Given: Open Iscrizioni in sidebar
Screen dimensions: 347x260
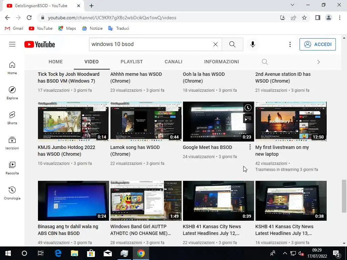Looking at the screenshot, I should pos(12,143).
